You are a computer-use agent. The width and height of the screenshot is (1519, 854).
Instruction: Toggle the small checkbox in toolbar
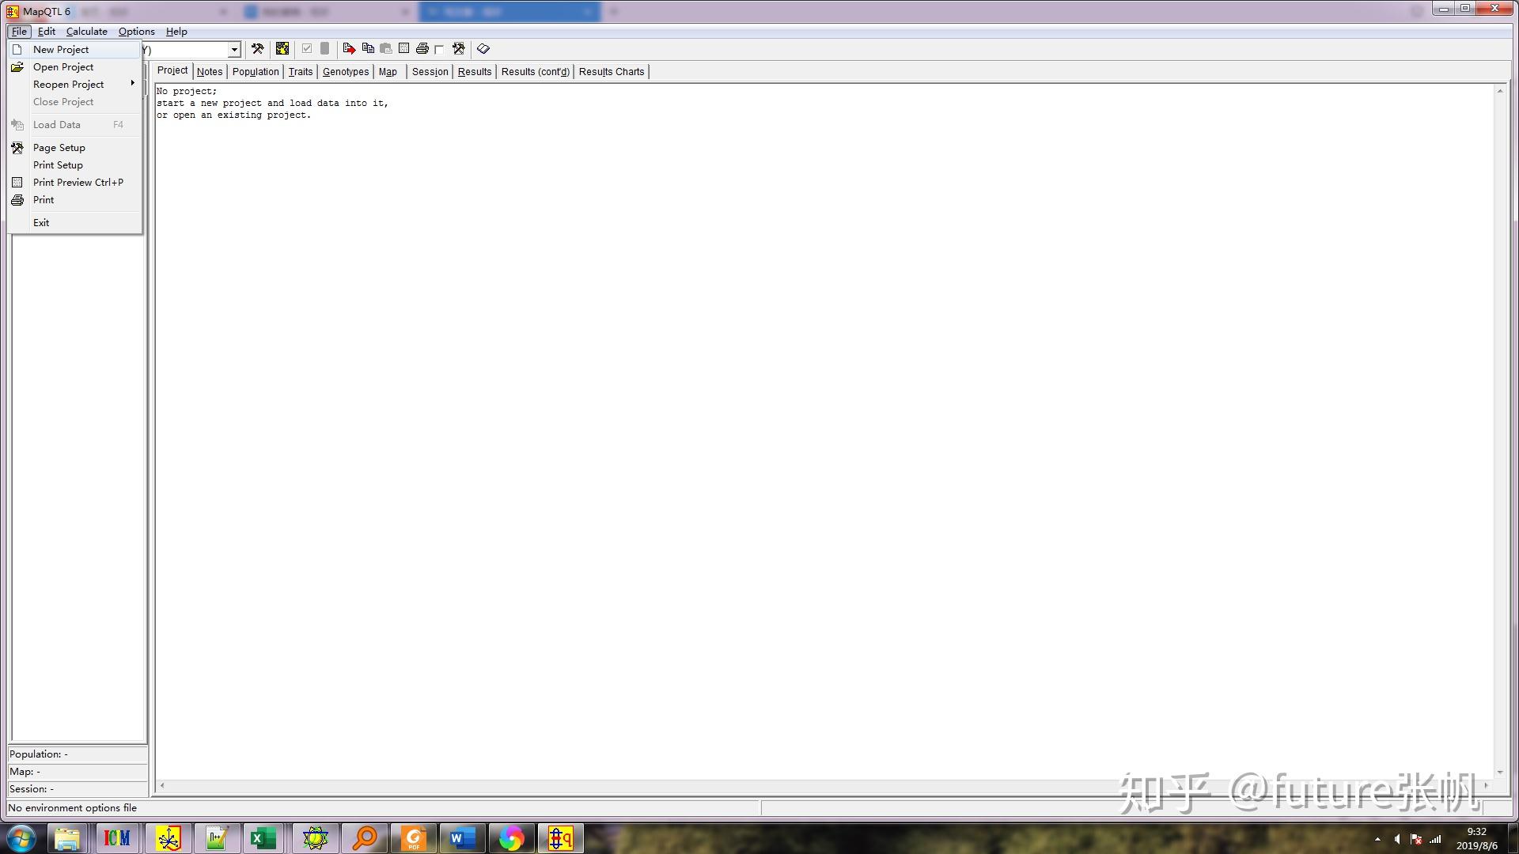point(439,50)
